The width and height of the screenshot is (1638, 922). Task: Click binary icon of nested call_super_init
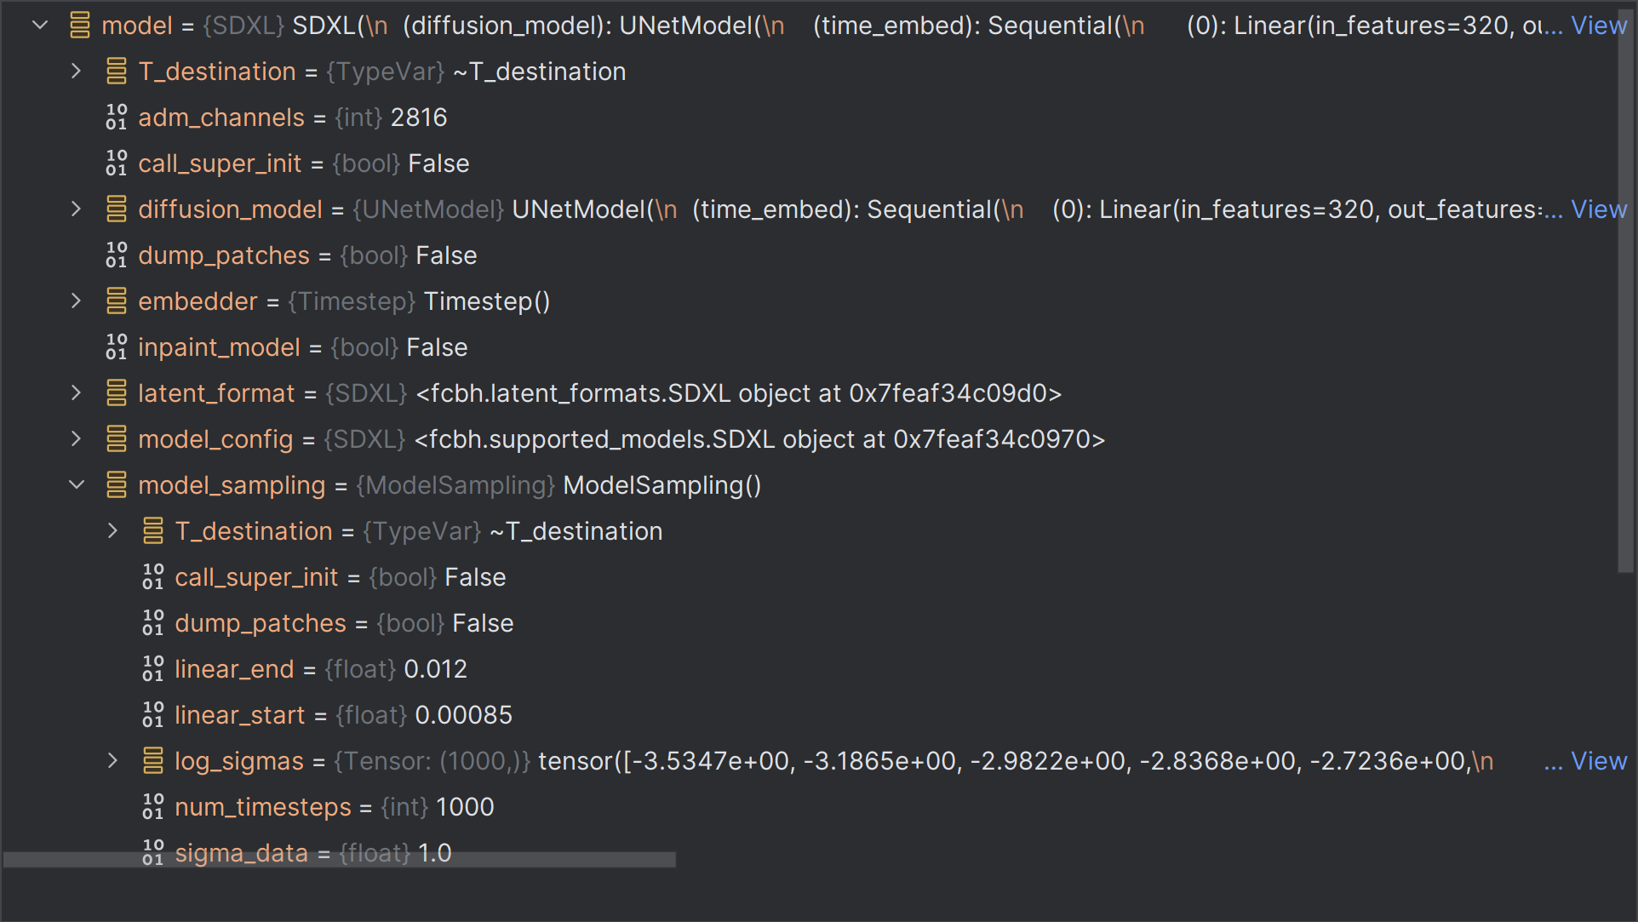[x=153, y=577]
